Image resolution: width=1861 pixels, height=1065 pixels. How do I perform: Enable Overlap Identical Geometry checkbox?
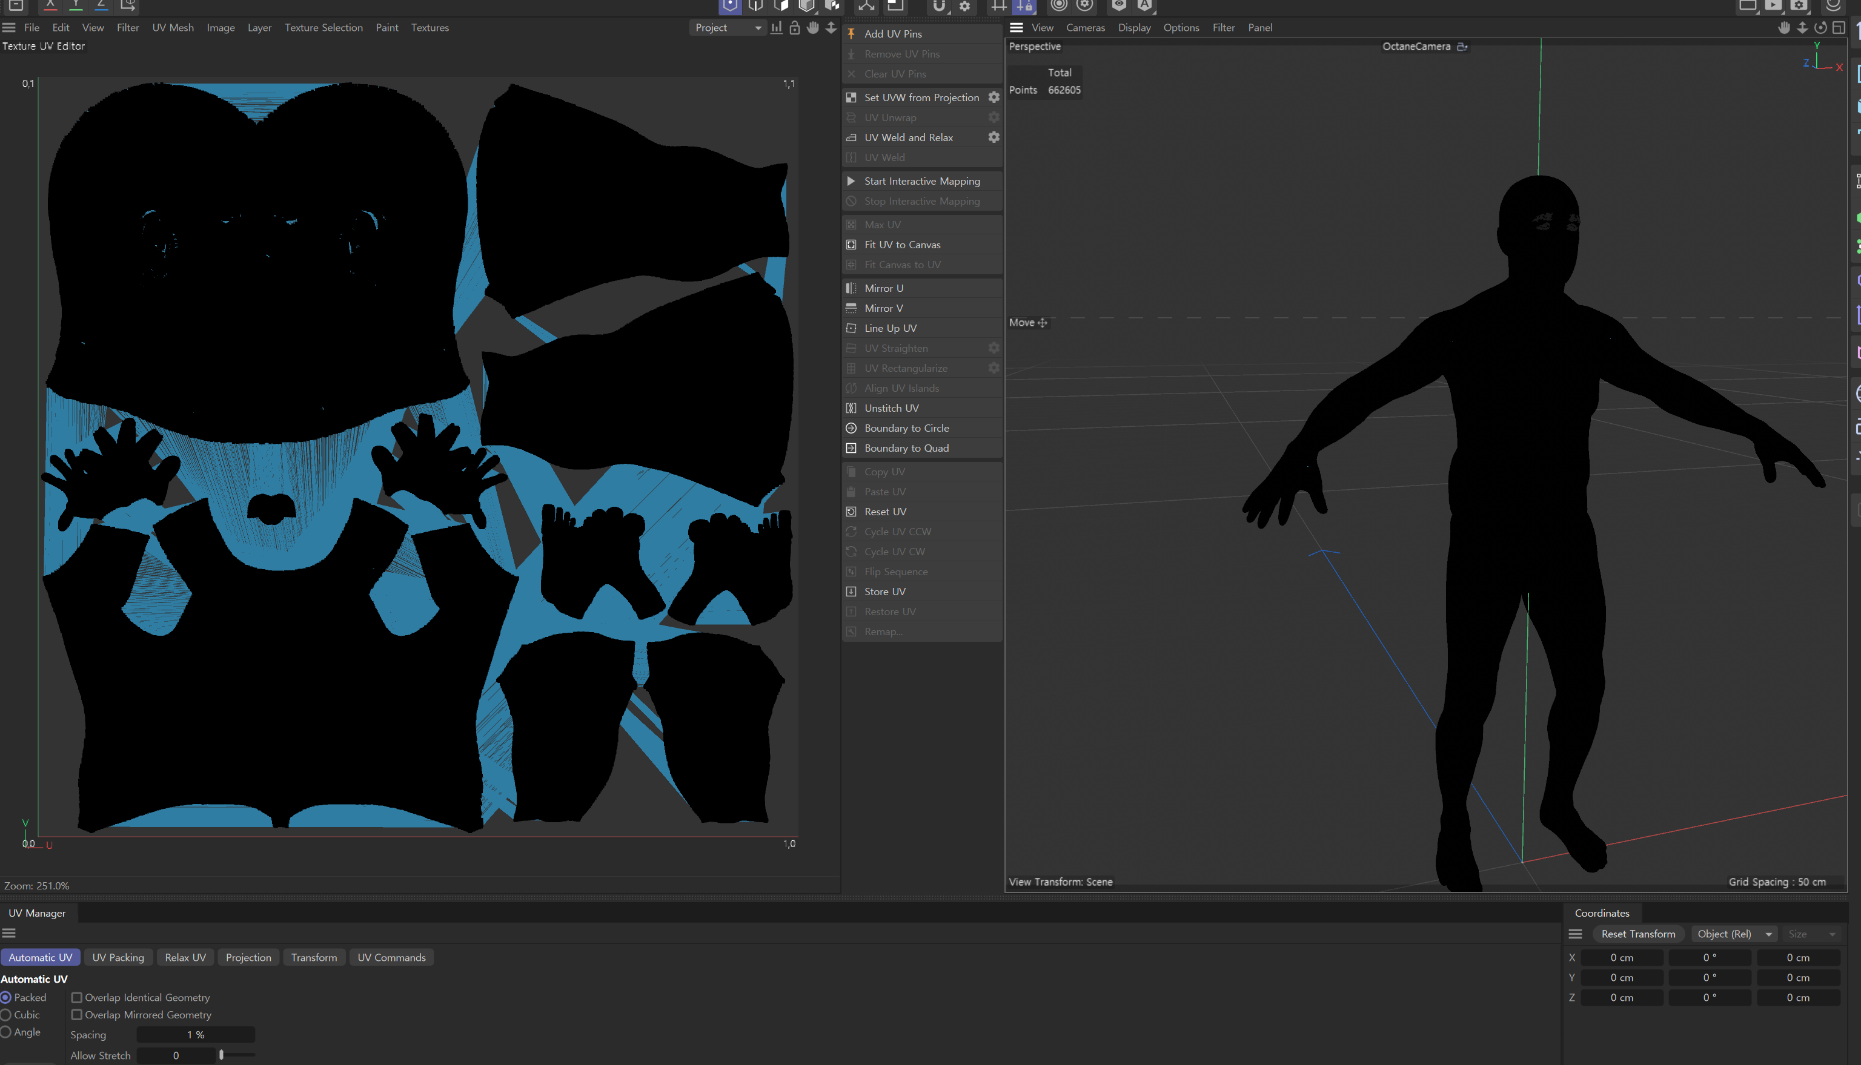click(77, 998)
